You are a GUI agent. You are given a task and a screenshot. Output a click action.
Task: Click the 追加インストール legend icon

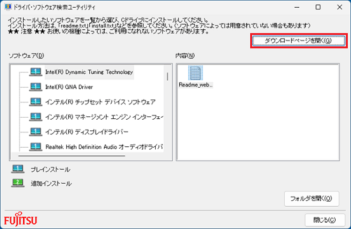point(18,183)
